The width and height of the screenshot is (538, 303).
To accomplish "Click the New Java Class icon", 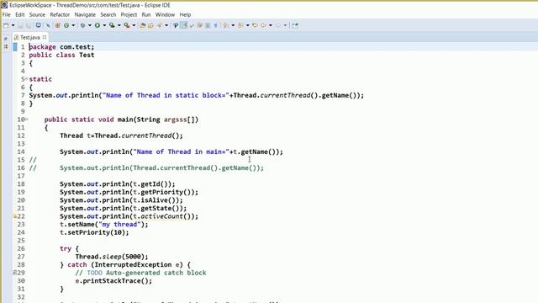I will (66, 25).
